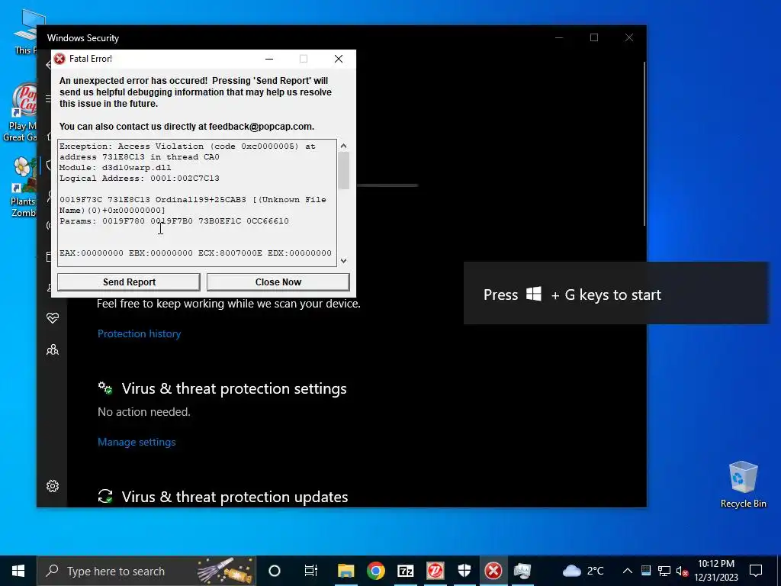Image resolution: width=781 pixels, height=586 pixels.
Task: Click Virus & threat protection settings heading
Action: 234,388
